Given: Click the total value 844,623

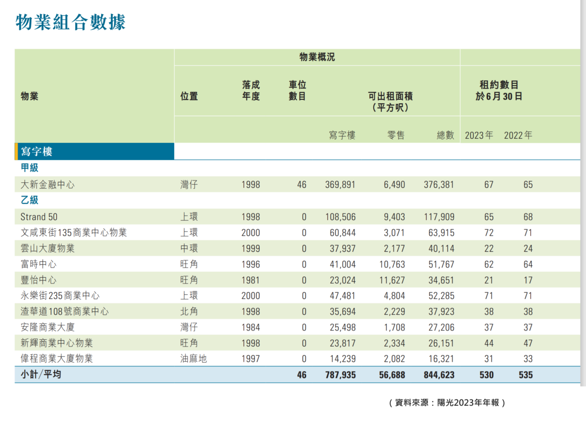Looking at the screenshot, I should coord(439,374).
